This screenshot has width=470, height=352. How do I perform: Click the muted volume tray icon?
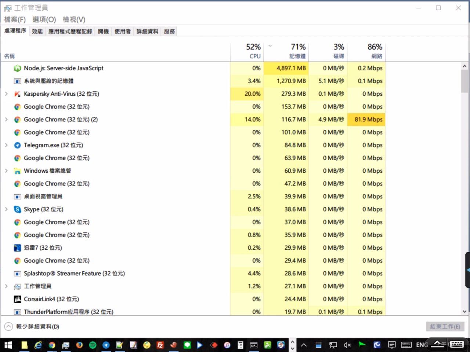click(347, 345)
